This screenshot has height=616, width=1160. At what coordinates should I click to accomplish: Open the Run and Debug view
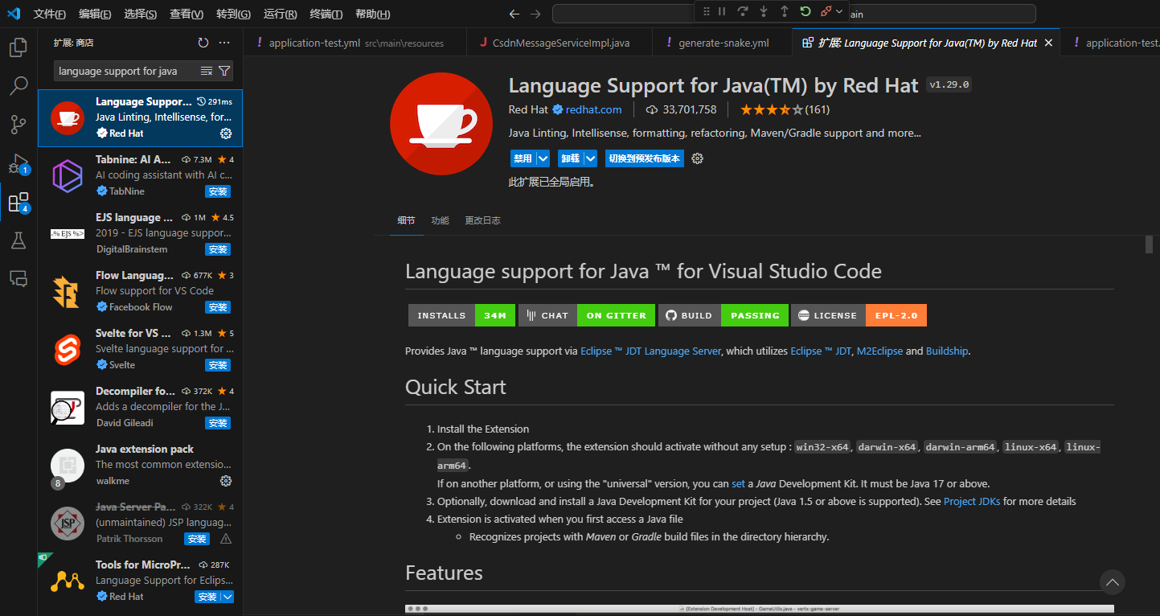coord(18,163)
